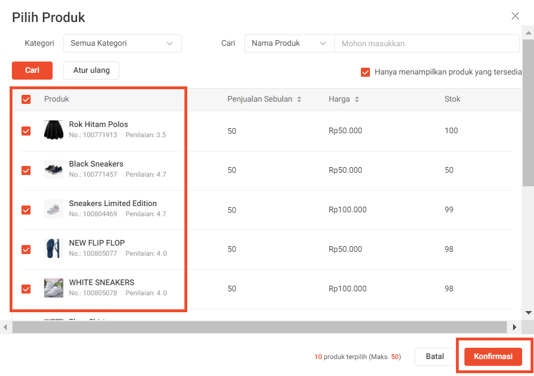Click the Black Sneakers product thumbnail
534x376 pixels.
[54, 169]
